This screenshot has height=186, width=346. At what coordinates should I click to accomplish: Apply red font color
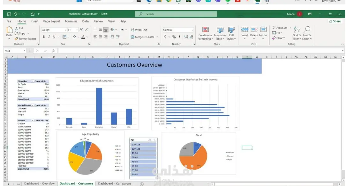pos(83,37)
